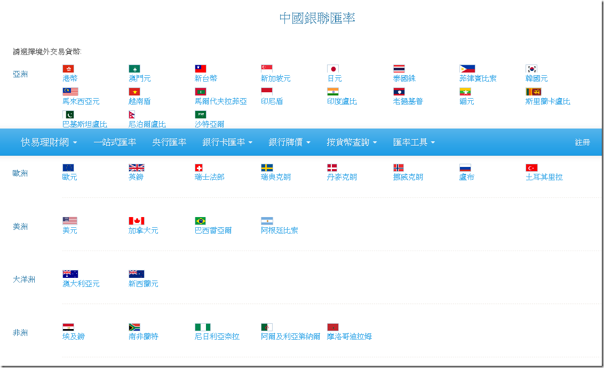Select the 緬元 currency link

click(467, 101)
